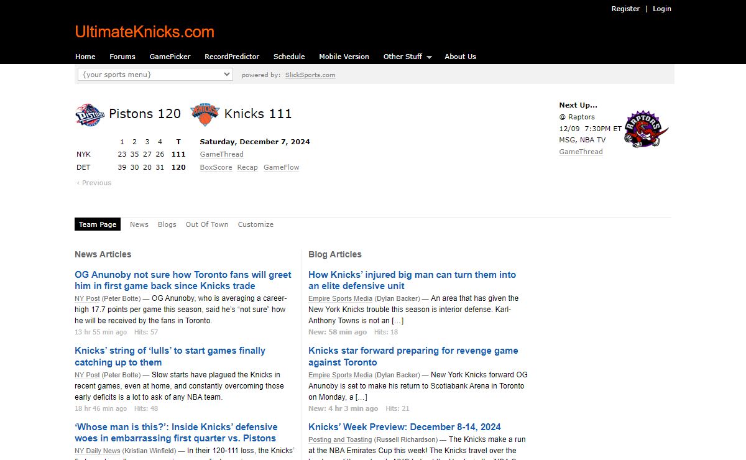
Task: Click the NY Daily News source link
Action: pyautogui.click(x=98, y=451)
